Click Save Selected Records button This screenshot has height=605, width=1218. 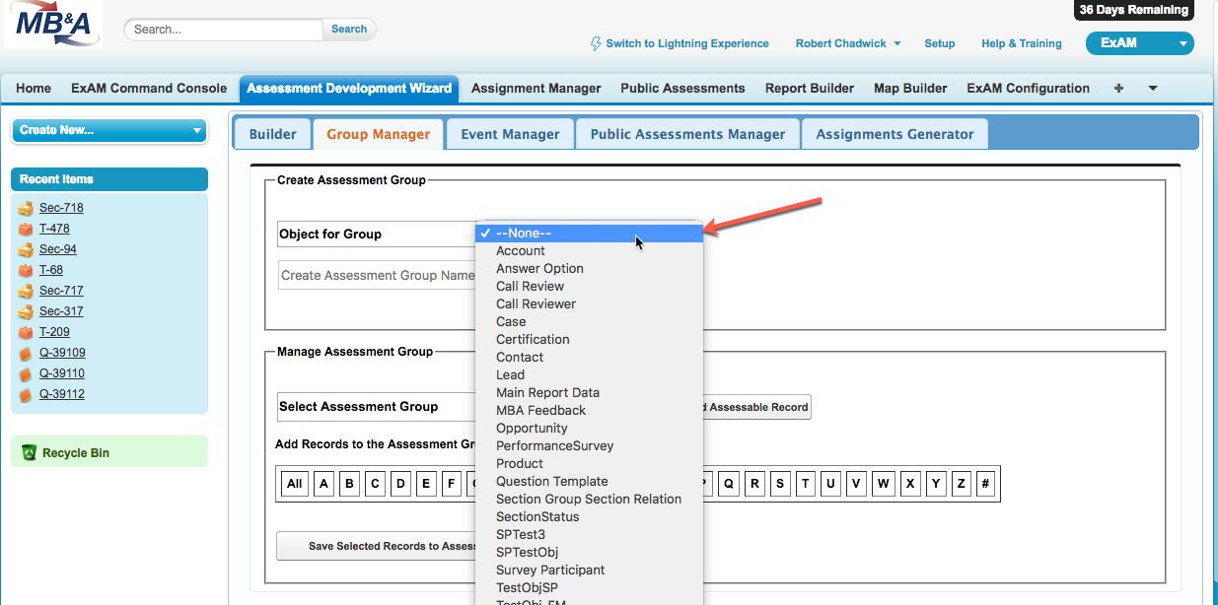tap(376, 546)
